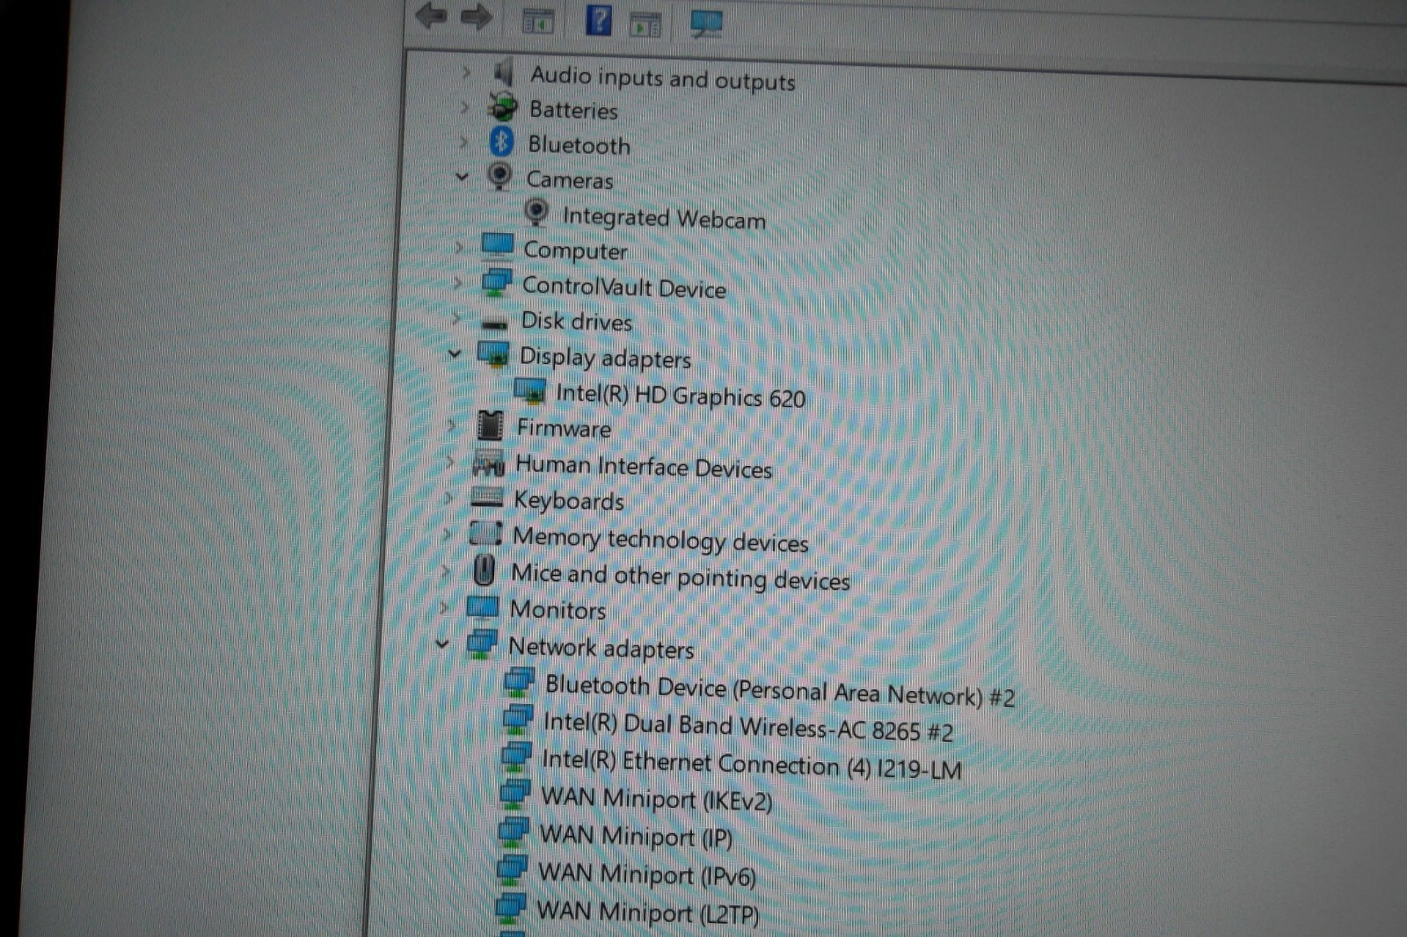Expand the Audio inputs and outputs category
Screen dimensions: 1407x937
[x=467, y=72]
